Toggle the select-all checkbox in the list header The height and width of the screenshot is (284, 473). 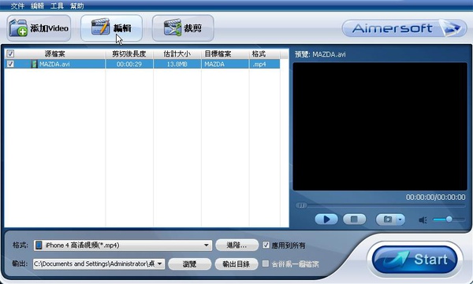tap(10, 54)
